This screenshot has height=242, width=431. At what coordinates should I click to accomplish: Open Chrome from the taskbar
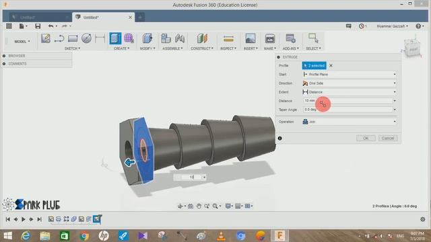(84, 236)
